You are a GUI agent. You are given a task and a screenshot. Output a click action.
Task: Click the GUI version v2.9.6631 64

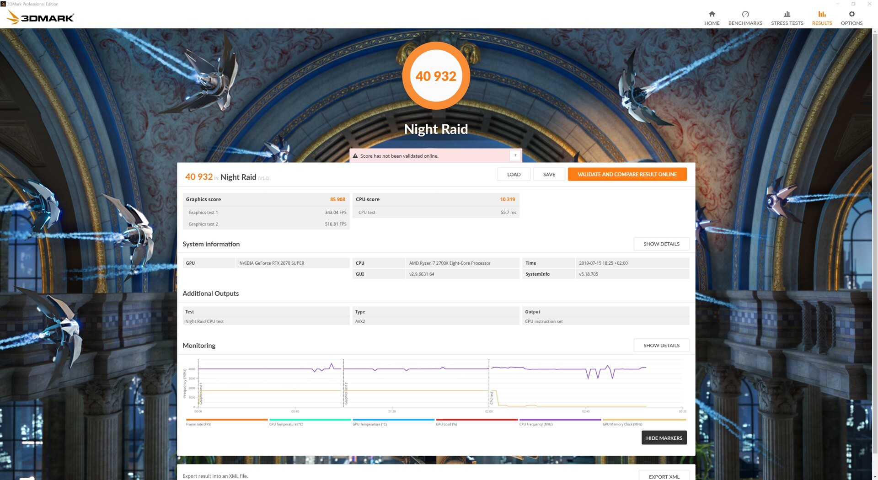[462, 274]
